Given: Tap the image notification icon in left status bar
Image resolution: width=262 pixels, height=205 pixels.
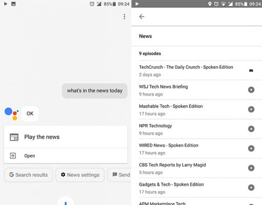Looking at the screenshot, I should click(13, 4).
